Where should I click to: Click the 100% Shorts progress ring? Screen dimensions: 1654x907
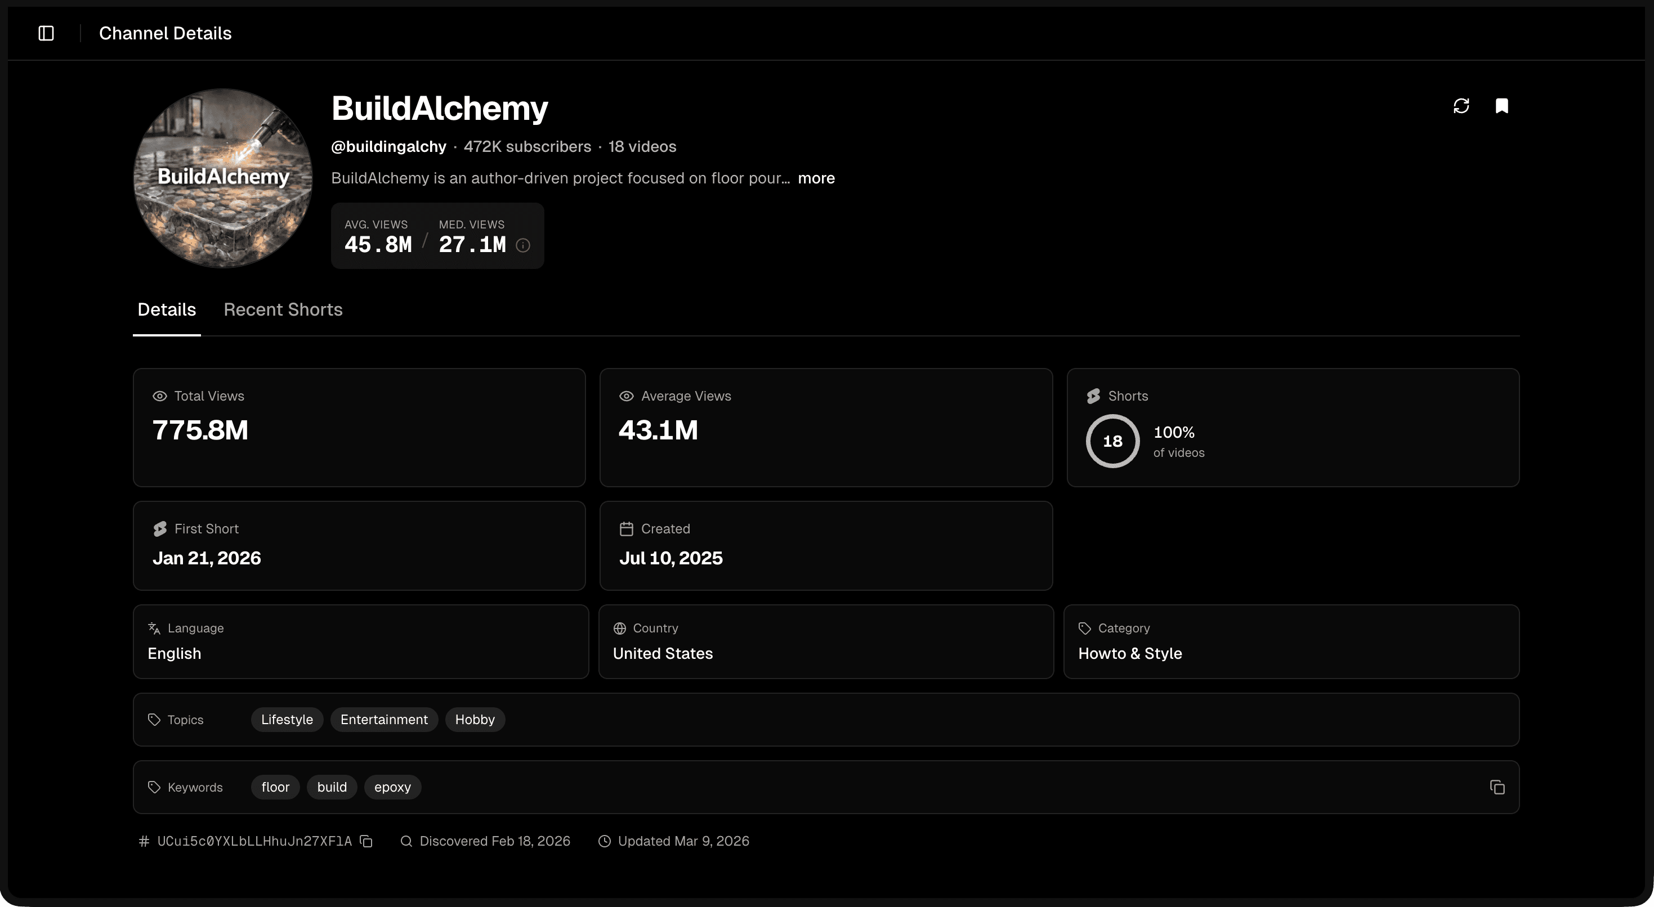tap(1112, 441)
